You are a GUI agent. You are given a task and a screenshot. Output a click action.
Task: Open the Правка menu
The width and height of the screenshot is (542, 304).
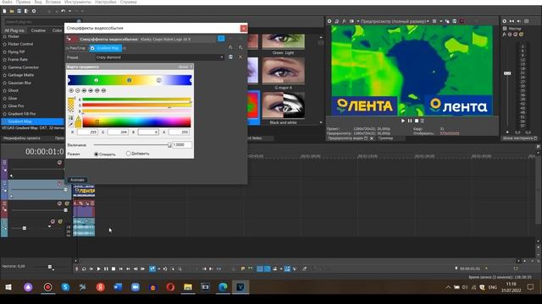tap(23, 2)
